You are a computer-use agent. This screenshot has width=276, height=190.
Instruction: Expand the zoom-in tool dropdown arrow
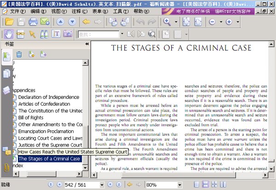tap(176, 22)
